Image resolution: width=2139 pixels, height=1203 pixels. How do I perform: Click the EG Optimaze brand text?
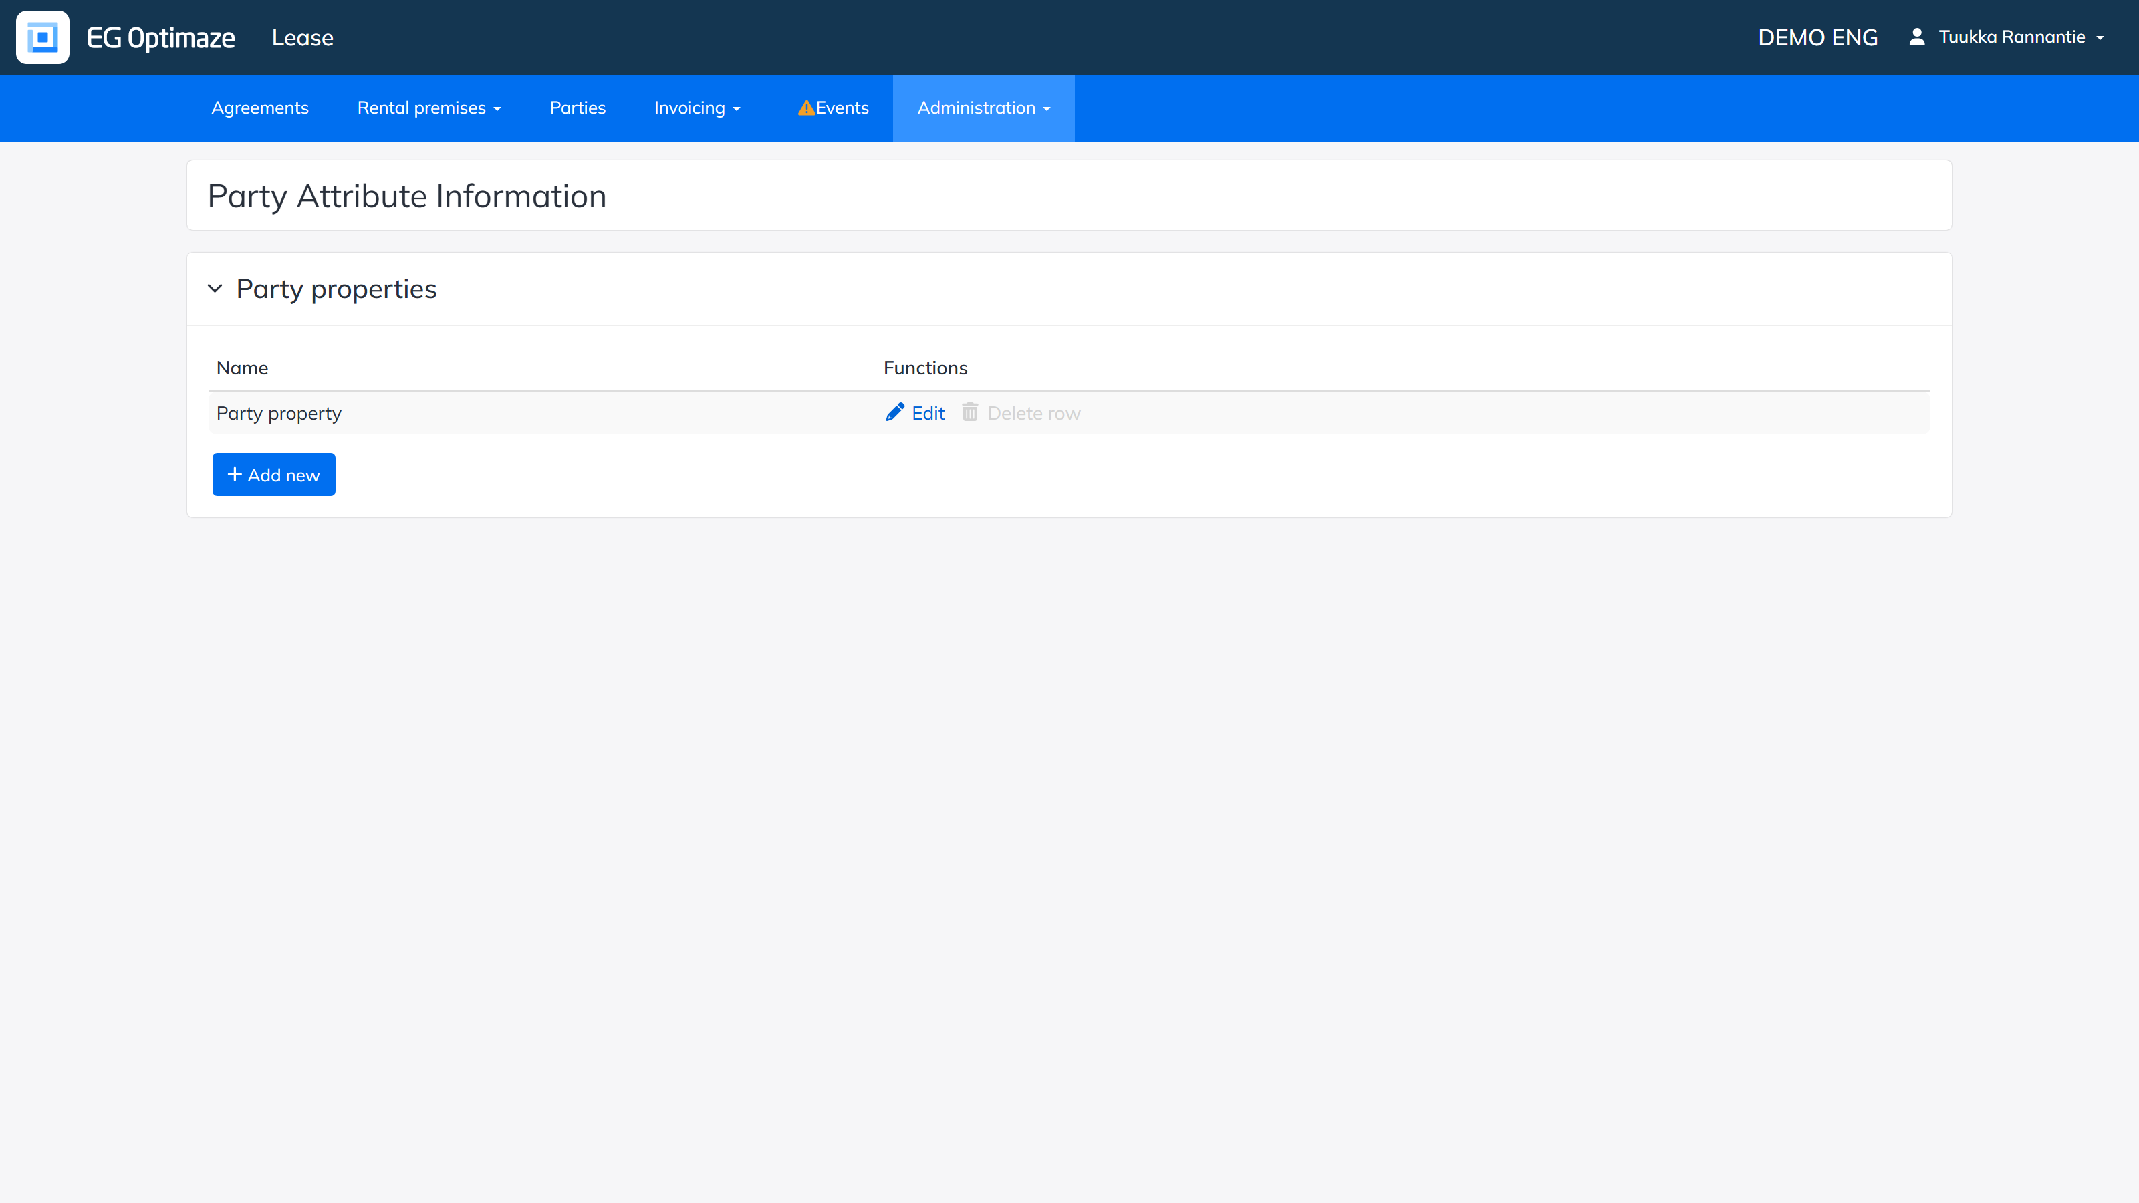pos(161,38)
